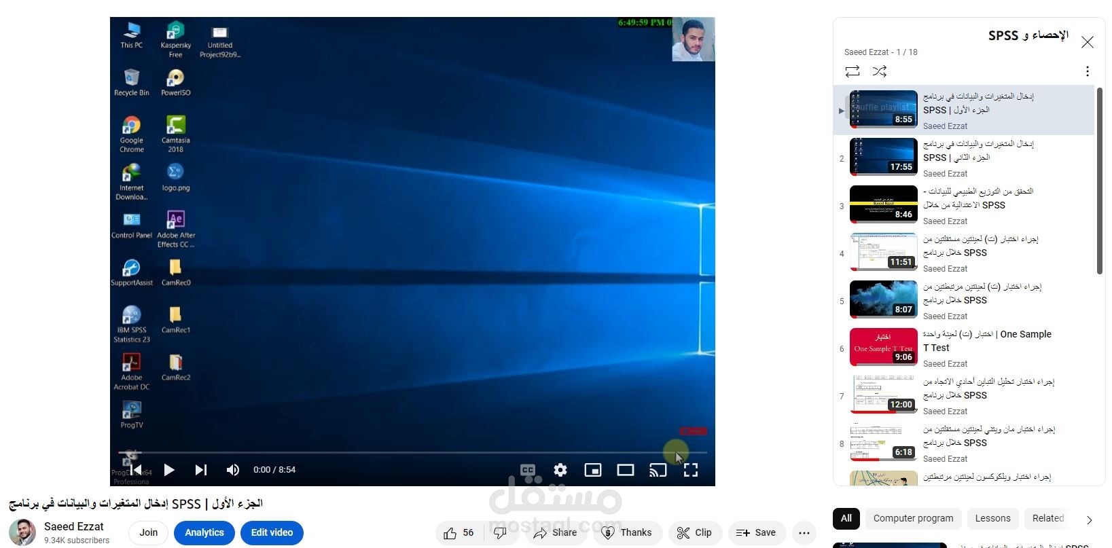This screenshot has height=548, width=1112.
Task: Select the Related filter chip
Action: pos(1047,518)
